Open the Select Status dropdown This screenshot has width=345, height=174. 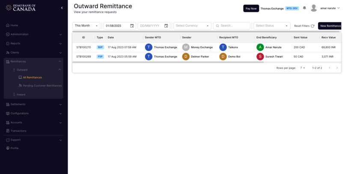point(272,26)
